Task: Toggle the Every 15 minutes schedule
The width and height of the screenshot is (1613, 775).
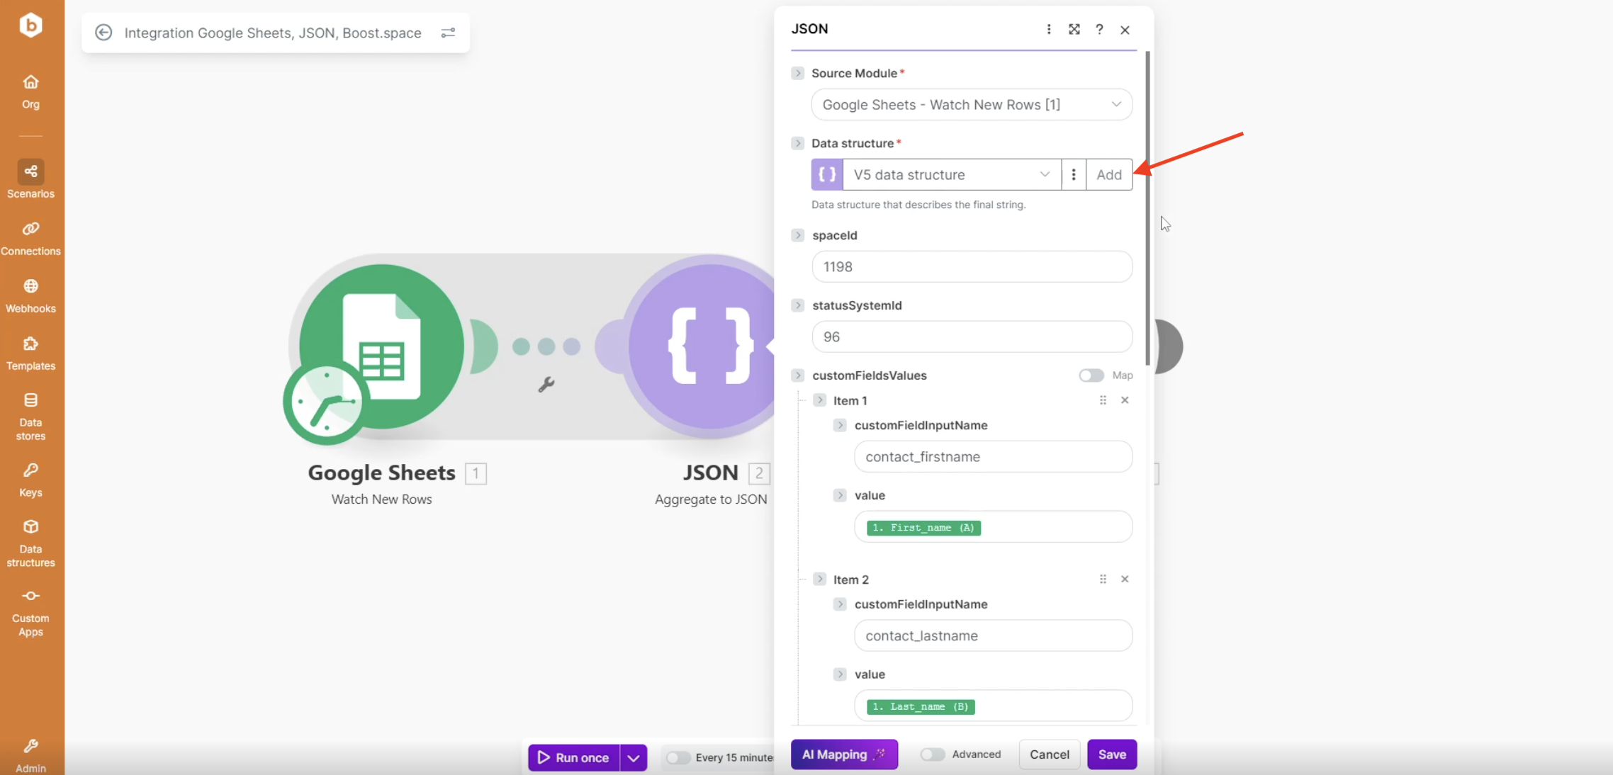Action: click(678, 757)
